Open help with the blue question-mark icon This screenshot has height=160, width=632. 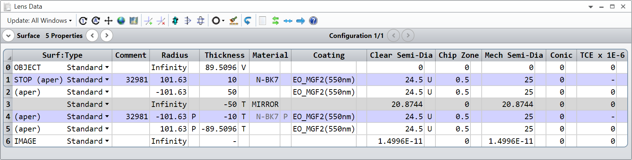point(313,21)
